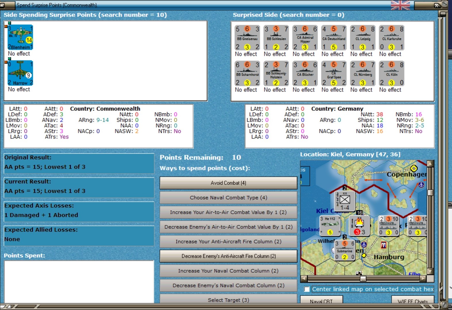Select the CL Köln ship counter

[391, 73]
